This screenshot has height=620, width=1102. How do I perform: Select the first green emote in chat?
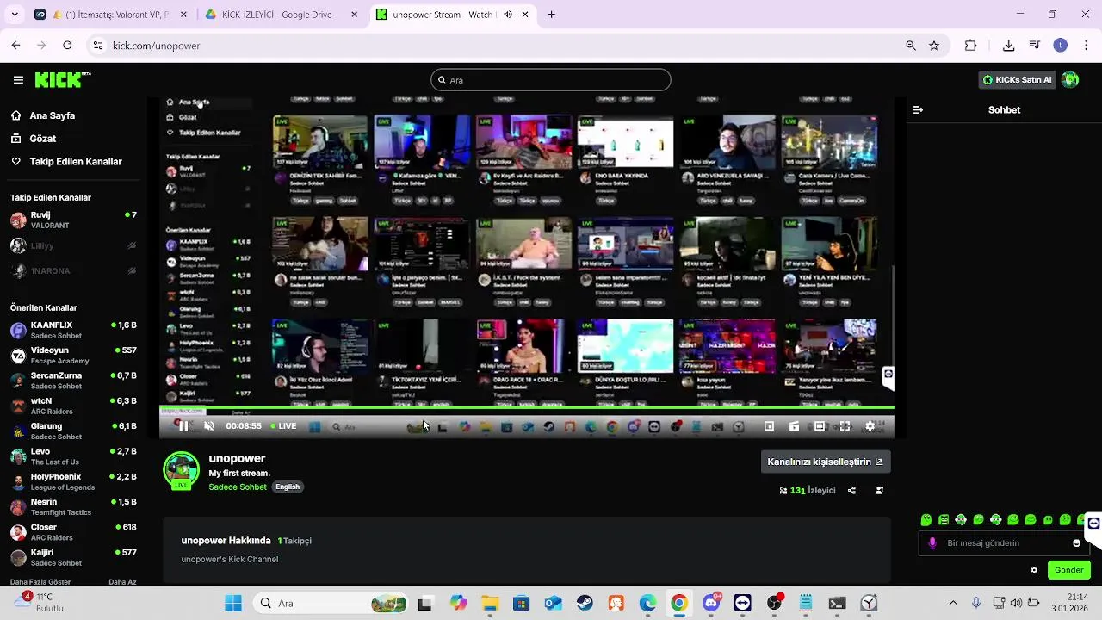(926, 520)
